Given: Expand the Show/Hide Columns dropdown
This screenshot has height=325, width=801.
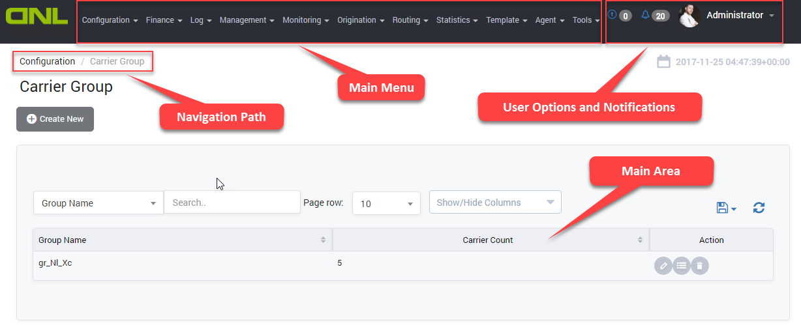Looking at the screenshot, I should pos(494,203).
